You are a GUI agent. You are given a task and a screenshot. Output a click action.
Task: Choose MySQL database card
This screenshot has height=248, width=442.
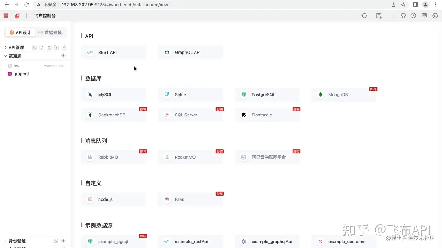(114, 95)
